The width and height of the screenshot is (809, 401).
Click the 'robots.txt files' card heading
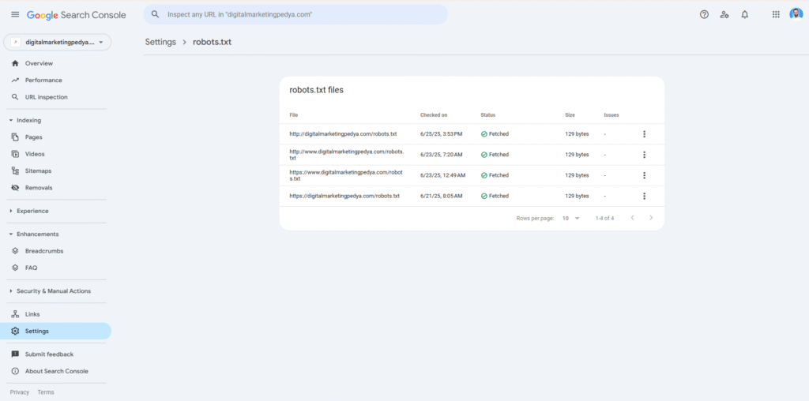click(316, 90)
